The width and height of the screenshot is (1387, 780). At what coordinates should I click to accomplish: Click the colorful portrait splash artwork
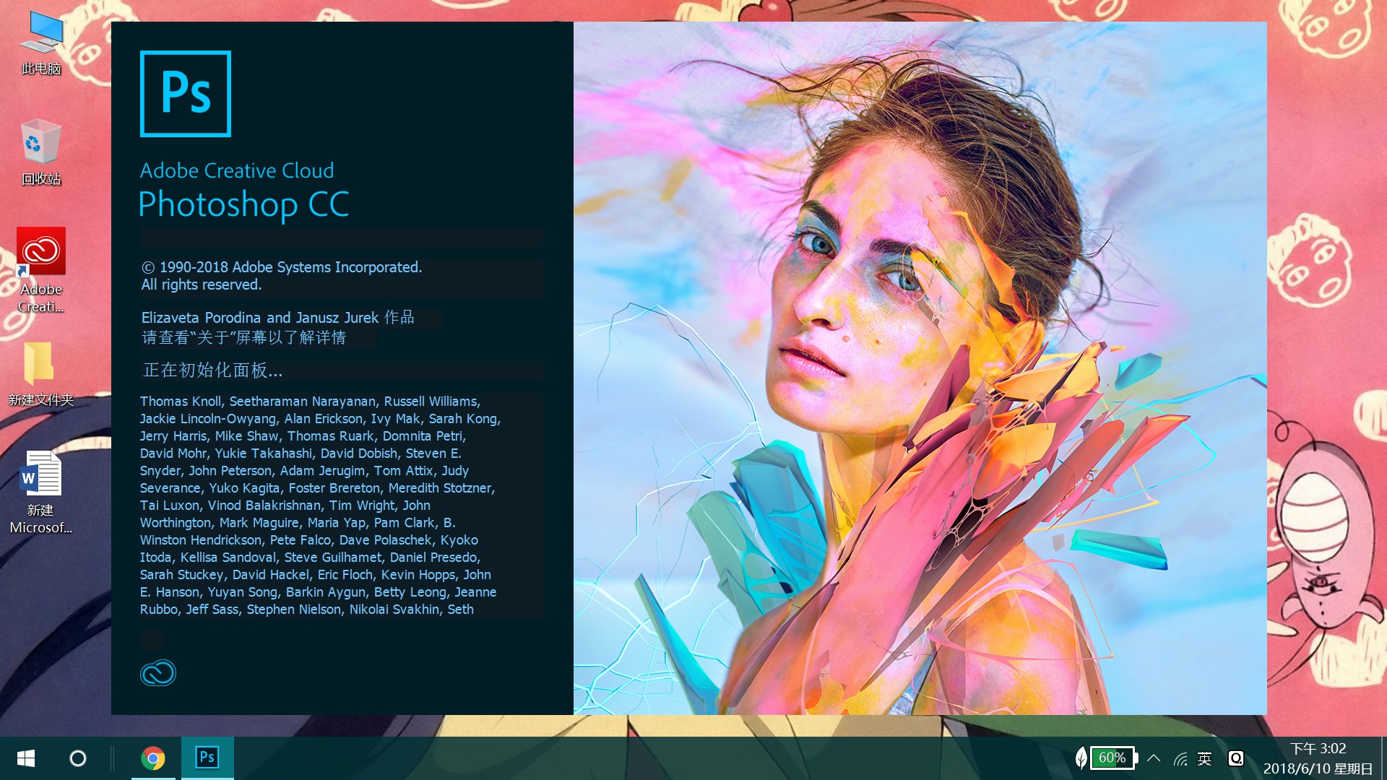[x=920, y=368]
